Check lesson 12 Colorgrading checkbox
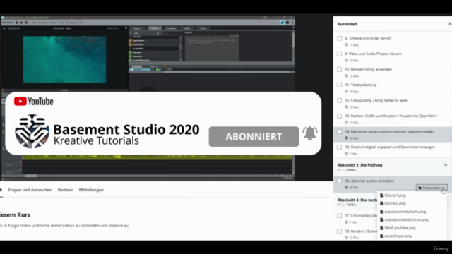This screenshot has width=452, height=254. tap(339, 100)
